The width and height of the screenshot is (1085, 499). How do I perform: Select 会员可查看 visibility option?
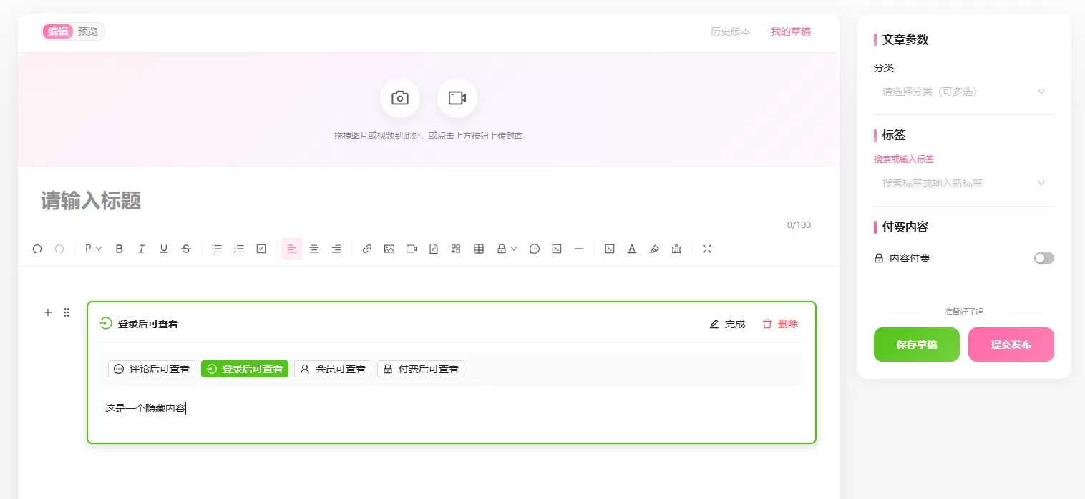point(333,369)
